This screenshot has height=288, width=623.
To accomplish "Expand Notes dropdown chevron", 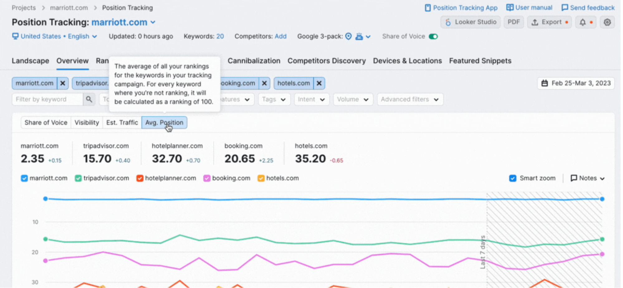I will click(602, 179).
